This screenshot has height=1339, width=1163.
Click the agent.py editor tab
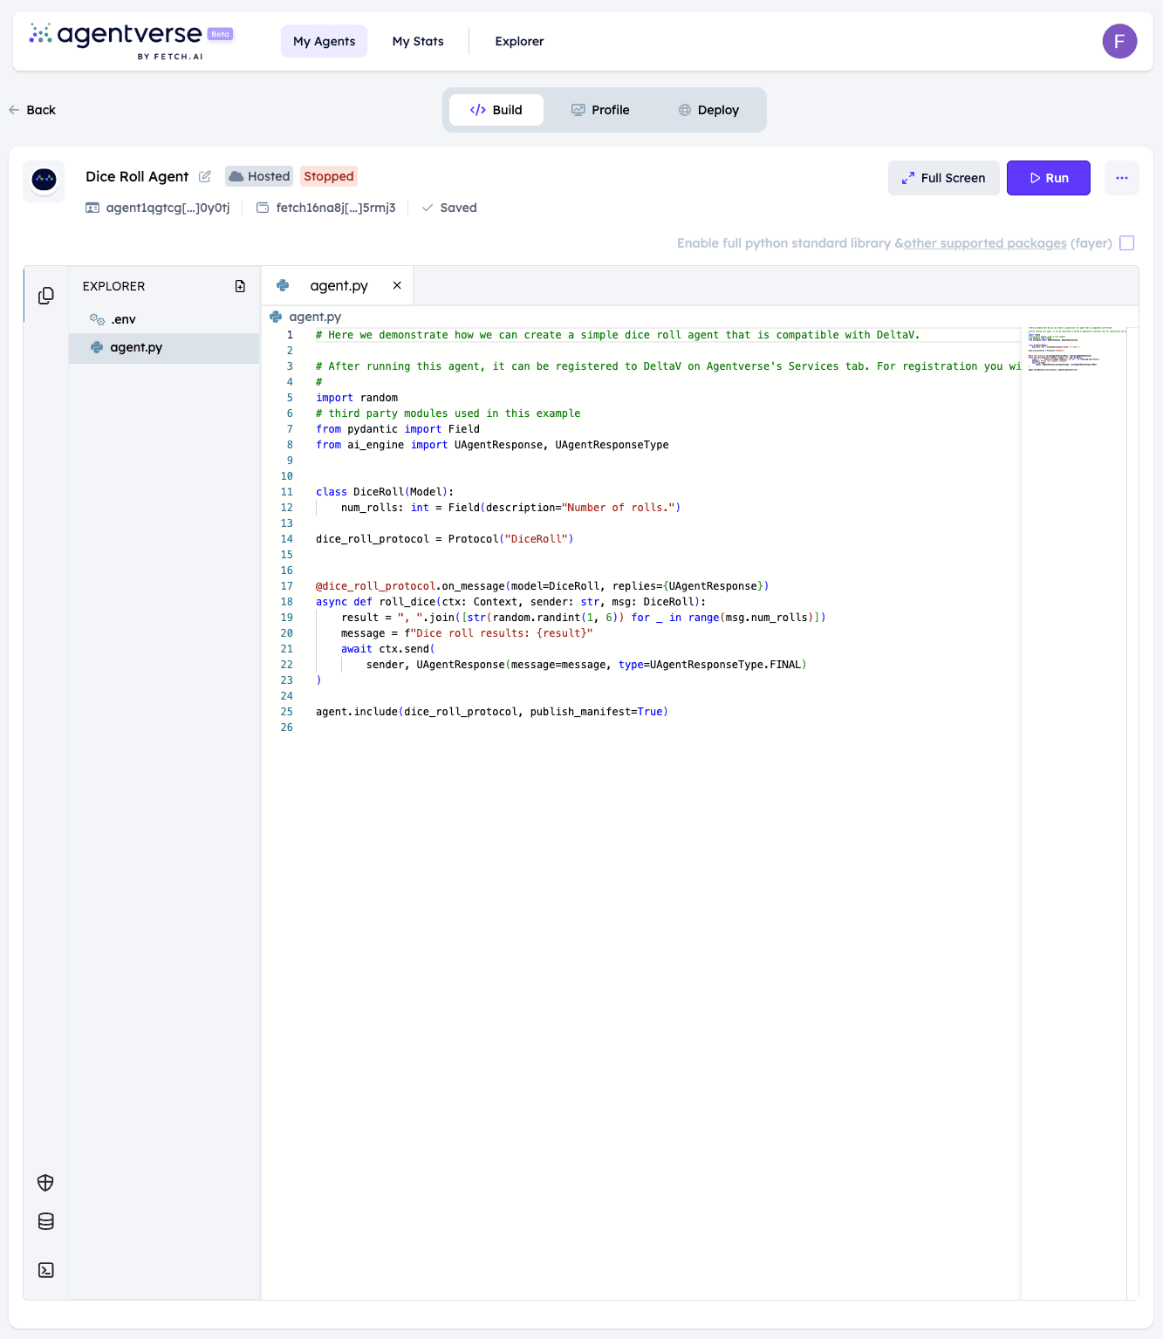(x=338, y=285)
